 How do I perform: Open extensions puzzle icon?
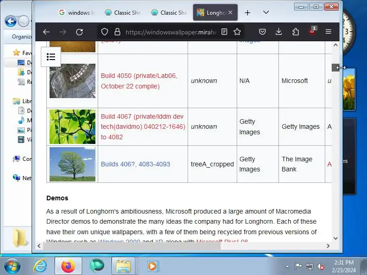[x=295, y=32]
